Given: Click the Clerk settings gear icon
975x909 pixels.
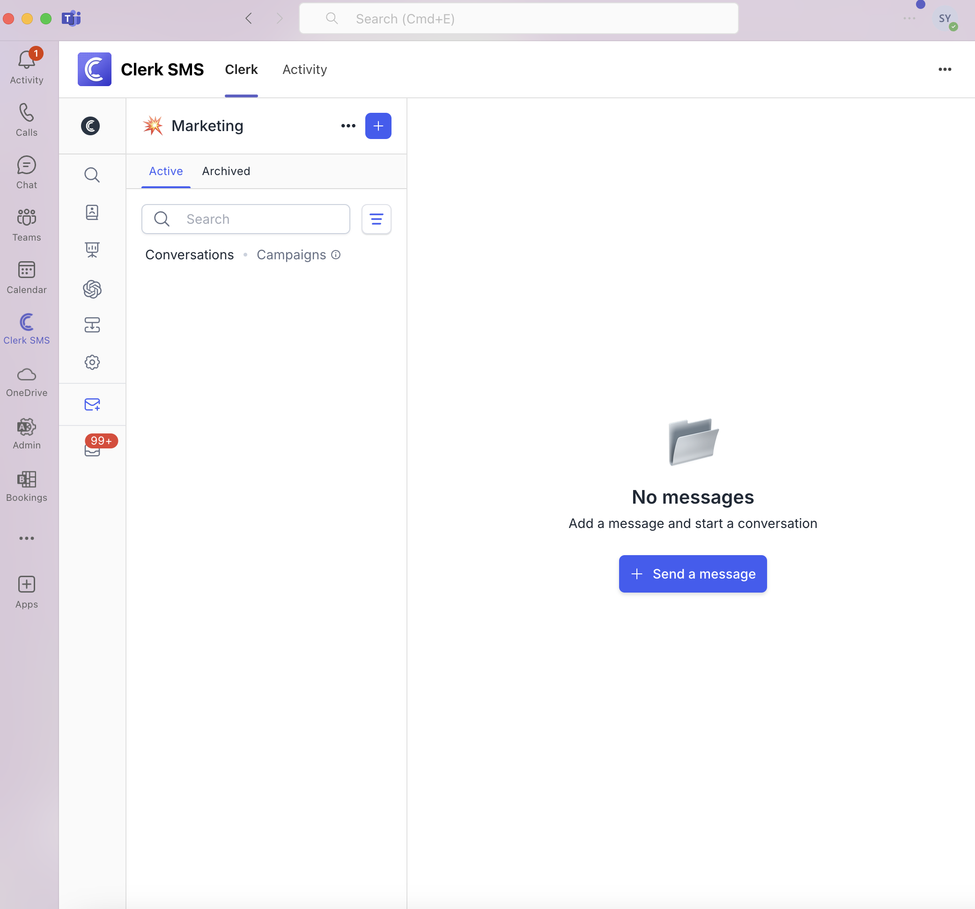Looking at the screenshot, I should (x=92, y=362).
